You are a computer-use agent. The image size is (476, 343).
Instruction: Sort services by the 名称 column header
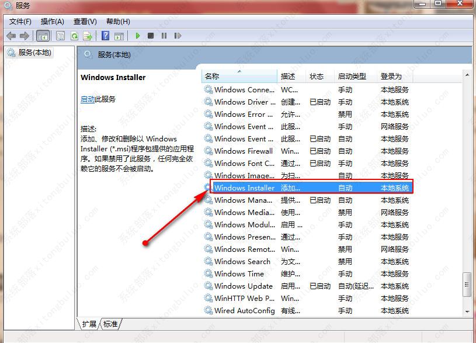click(239, 76)
